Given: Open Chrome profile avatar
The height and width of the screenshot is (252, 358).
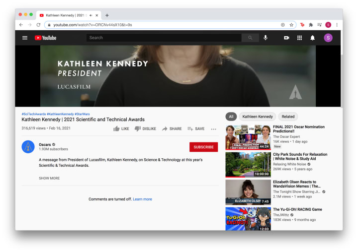Looking at the screenshot, I should [328, 25].
